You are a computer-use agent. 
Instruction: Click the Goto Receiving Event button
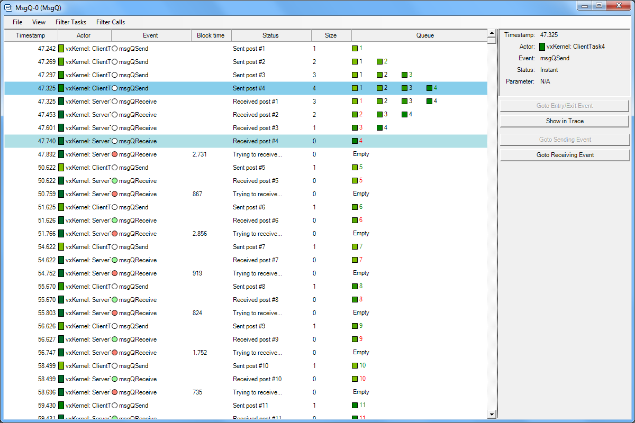[565, 155]
